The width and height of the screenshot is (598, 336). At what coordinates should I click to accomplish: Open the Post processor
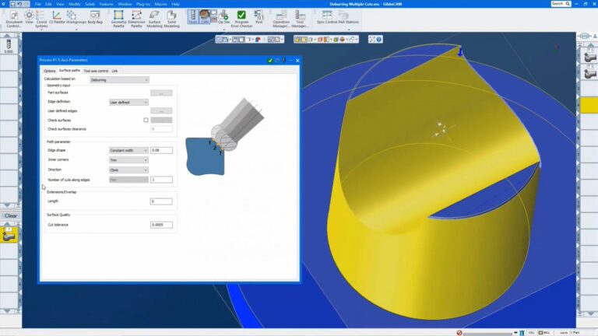click(x=259, y=18)
